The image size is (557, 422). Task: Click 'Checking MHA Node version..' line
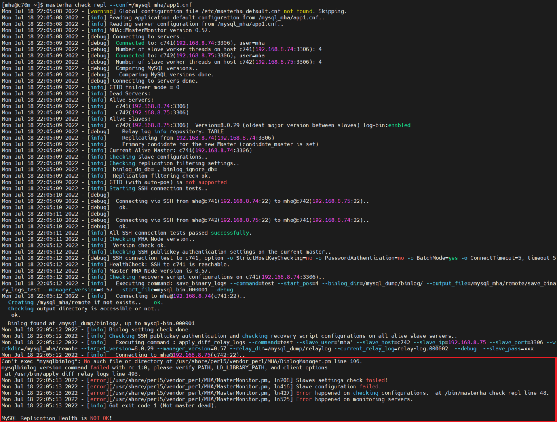click(152, 239)
